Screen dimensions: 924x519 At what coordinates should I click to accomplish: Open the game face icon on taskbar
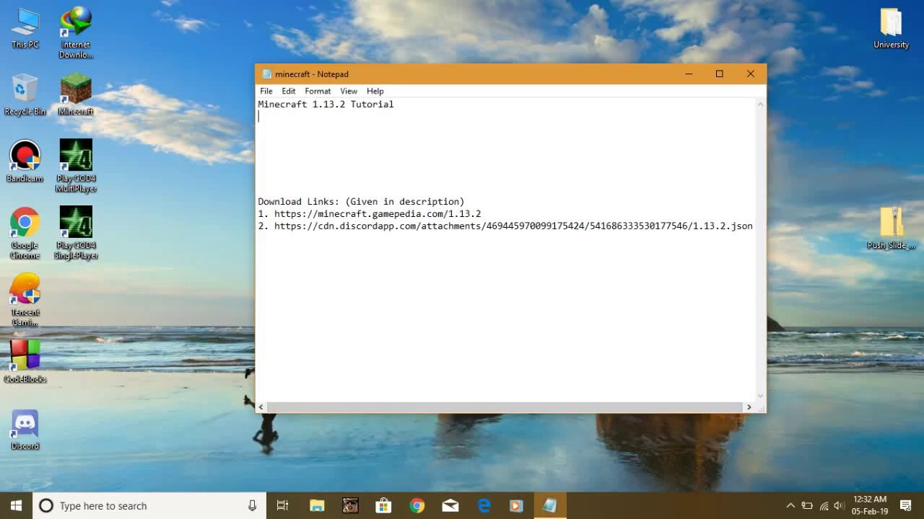coord(350,505)
